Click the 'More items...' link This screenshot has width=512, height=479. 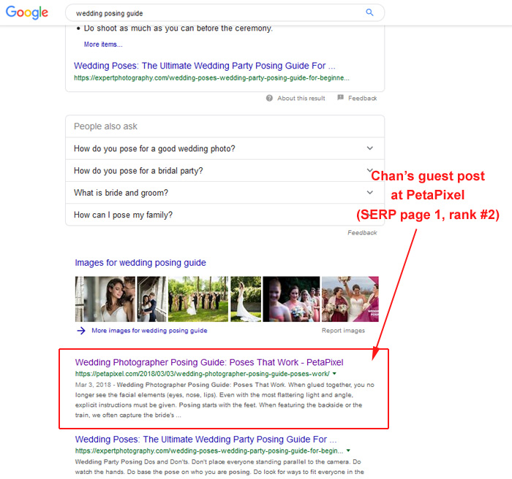tap(102, 45)
